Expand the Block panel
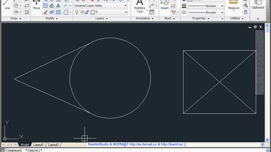Viewport: 271px width, 152px height. coord(169,18)
